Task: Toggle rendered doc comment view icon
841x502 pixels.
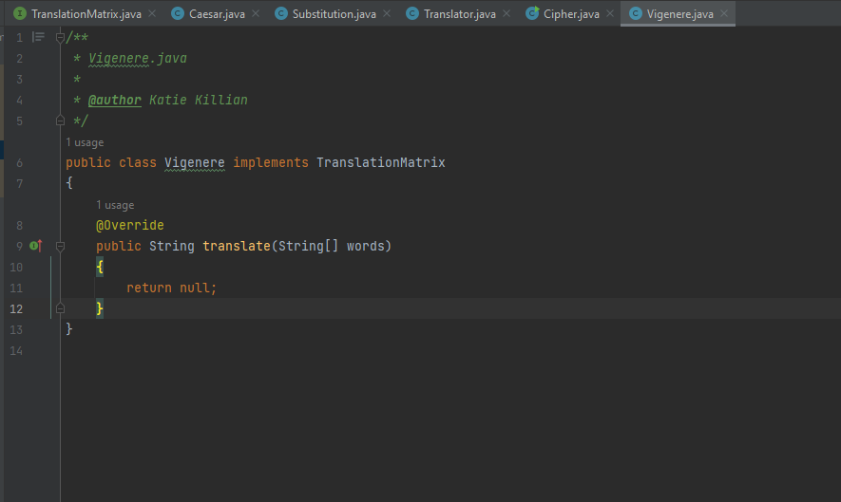Action: [38, 37]
